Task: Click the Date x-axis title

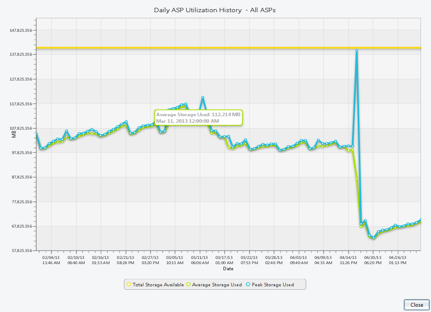Action: pyautogui.click(x=228, y=268)
